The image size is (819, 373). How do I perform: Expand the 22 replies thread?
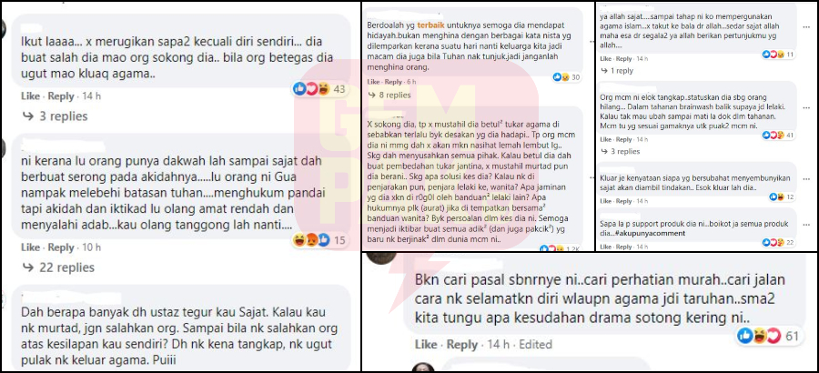click(57, 267)
